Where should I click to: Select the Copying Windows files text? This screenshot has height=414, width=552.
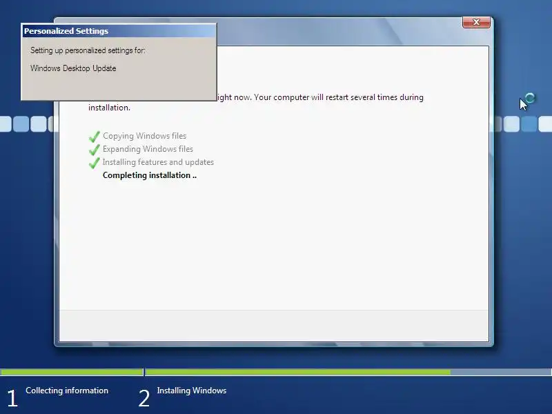144,136
